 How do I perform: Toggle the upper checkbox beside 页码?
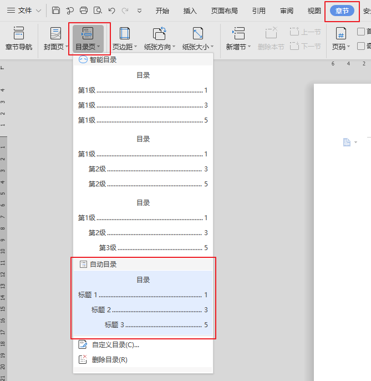[361, 32]
